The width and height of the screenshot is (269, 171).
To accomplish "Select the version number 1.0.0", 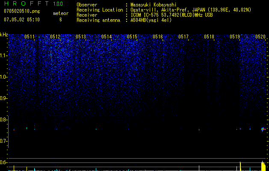I will click(x=58, y=4).
